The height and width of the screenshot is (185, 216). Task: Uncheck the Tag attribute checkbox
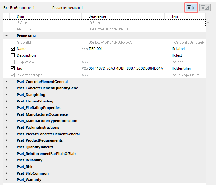tap(13, 68)
